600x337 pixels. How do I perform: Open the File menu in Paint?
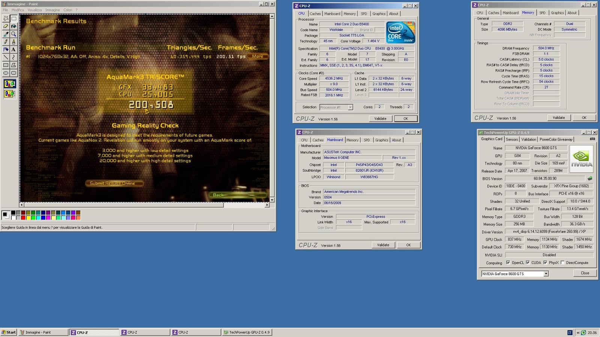[6, 10]
